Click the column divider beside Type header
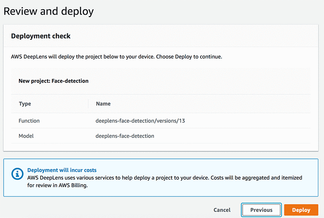Viewport: 324px width, 218px height. coord(88,104)
